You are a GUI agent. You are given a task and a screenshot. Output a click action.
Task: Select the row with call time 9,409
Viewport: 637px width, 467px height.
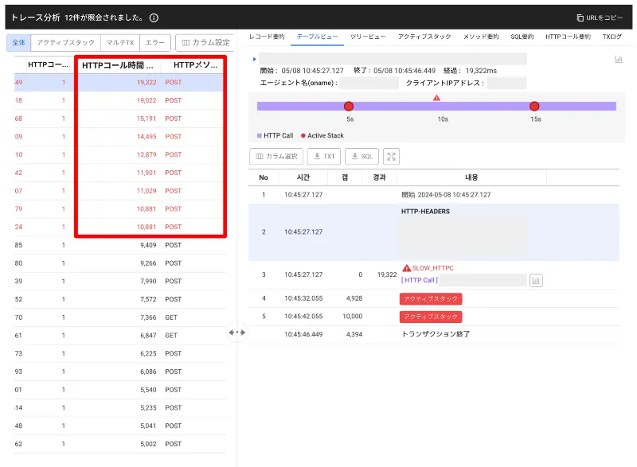[x=120, y=245]
